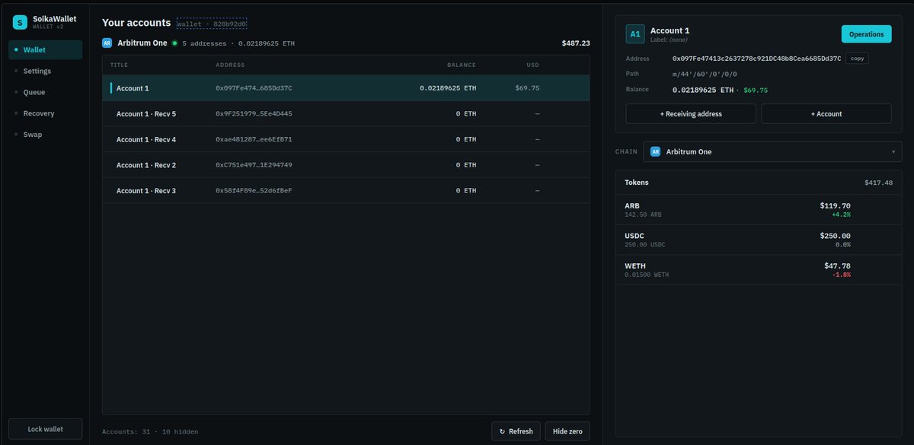This screenshot has height=445, width=914.
Task: Open the Wallet section in sidebar
Action: (45, 49)
